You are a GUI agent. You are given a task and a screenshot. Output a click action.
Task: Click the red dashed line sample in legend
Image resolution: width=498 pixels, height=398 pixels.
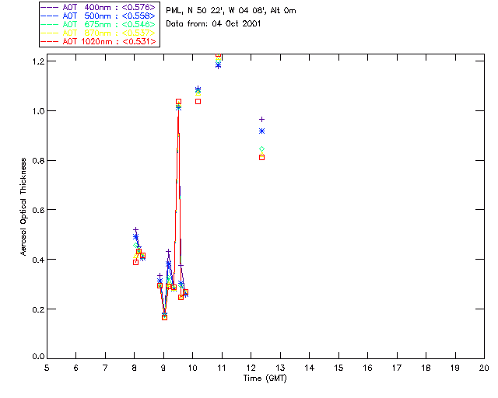[x=50, y=41]
